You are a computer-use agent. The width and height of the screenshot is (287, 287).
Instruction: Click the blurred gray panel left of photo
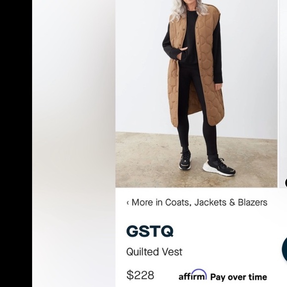coord(74,143)
